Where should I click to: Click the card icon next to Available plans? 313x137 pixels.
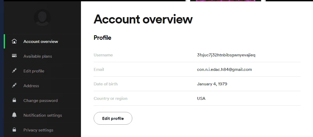14,56
